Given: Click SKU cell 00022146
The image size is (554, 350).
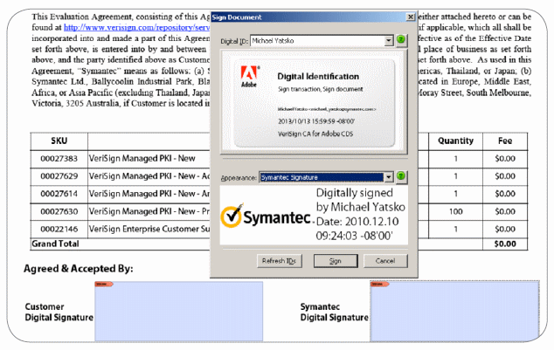Looking at the screenshot, I should click(x=59, y=229).
